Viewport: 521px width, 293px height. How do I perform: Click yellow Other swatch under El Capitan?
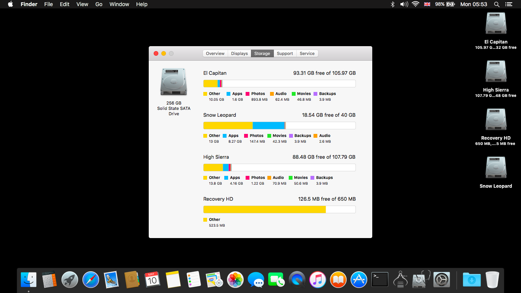(205, 94)
